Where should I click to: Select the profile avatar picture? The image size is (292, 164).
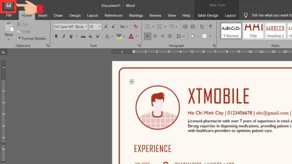pyautogui.click(x=158, y=107)
